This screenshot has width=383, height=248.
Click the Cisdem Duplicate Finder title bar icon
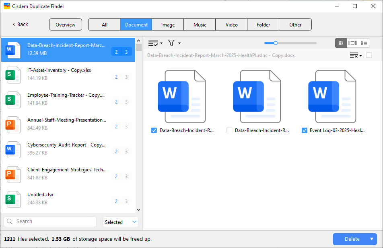(x=6, y=6)
